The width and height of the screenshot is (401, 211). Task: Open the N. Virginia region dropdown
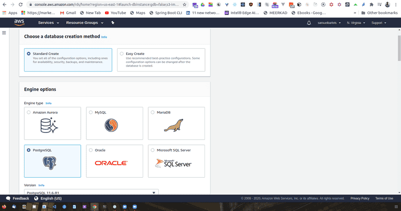[356, 23]
